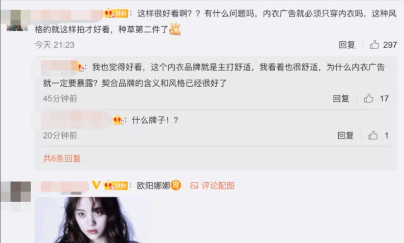Open the verified commenter's avatar
This screenshot has width=404, height=243.
[x=16, y=196]
